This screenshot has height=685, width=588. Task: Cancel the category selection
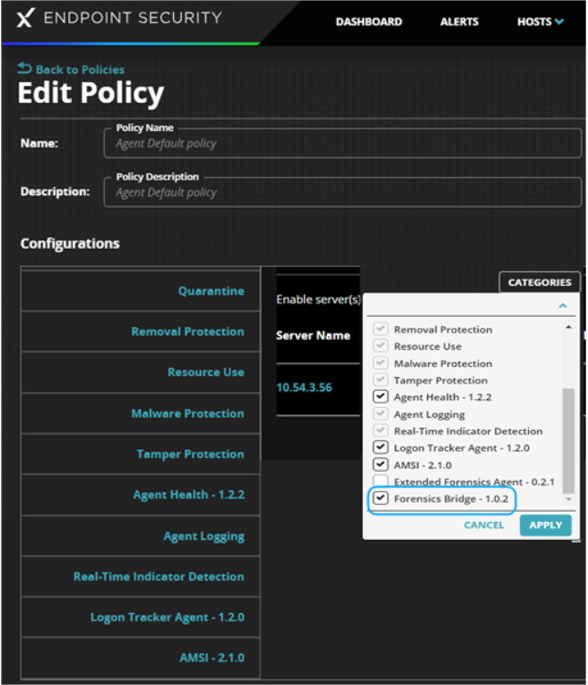pyautogui.click(x=483, y=525)
